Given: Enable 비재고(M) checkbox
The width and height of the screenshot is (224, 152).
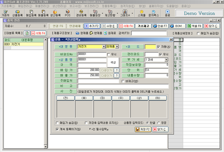Looking at the screenshot, I should click(123, 81).
